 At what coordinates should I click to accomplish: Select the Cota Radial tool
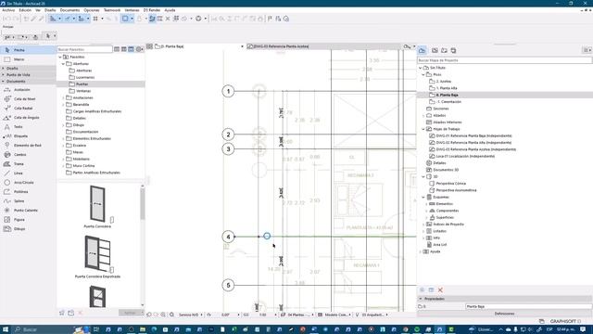28,109
